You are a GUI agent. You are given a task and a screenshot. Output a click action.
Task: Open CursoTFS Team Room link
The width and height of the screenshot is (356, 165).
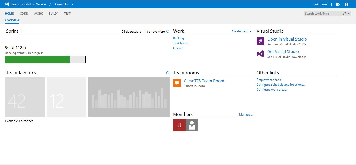(x=204, y=81)
